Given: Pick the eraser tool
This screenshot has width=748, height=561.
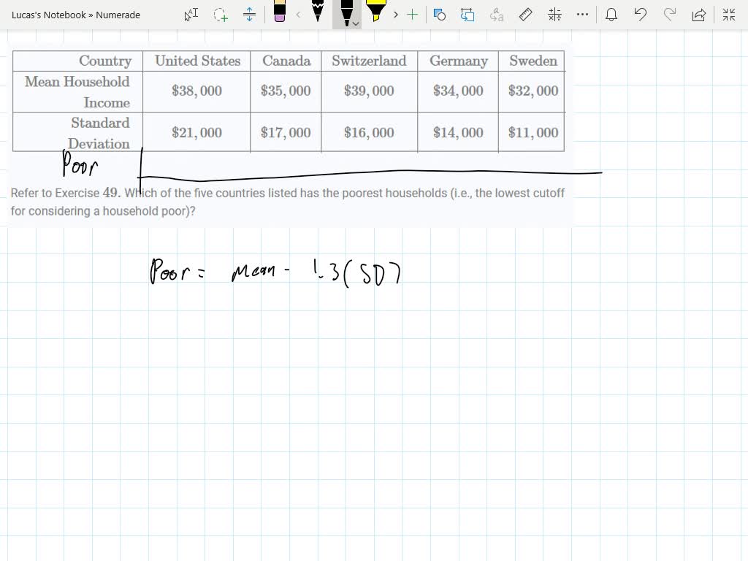Looking at the screenshot, I should 279,14.
